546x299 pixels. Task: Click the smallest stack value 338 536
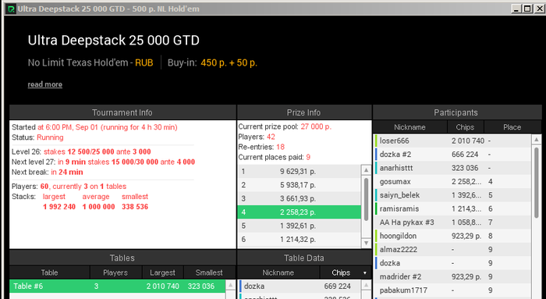pyautogui.click(x=135, y=207)
